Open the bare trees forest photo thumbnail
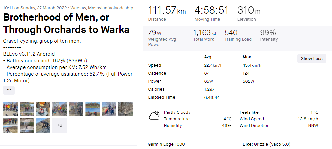The image size is (332, 149). (125, 109)
